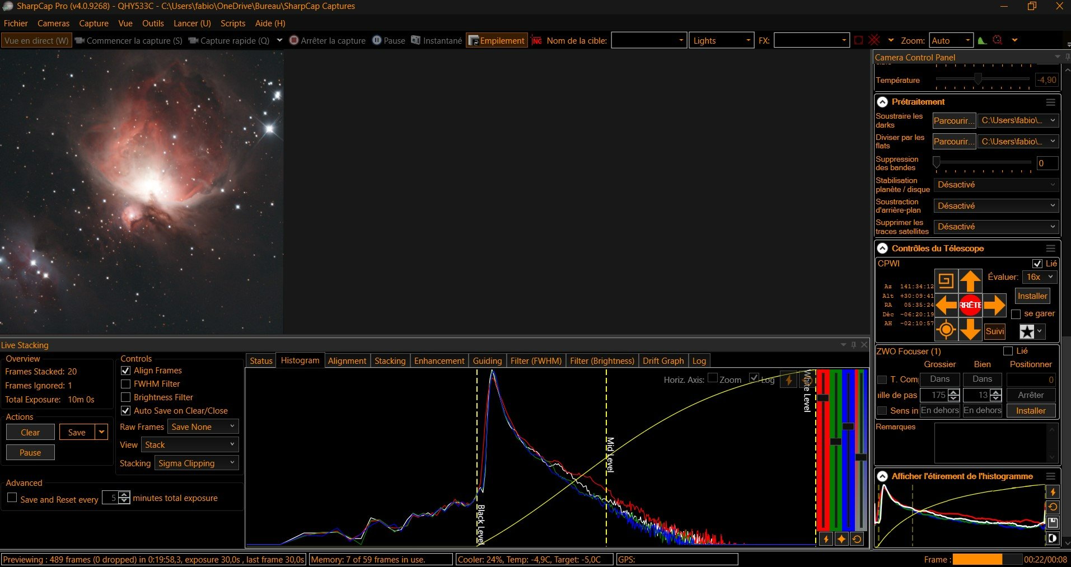
Task: Click the live stacking Pause button
Action: point(30,452)
